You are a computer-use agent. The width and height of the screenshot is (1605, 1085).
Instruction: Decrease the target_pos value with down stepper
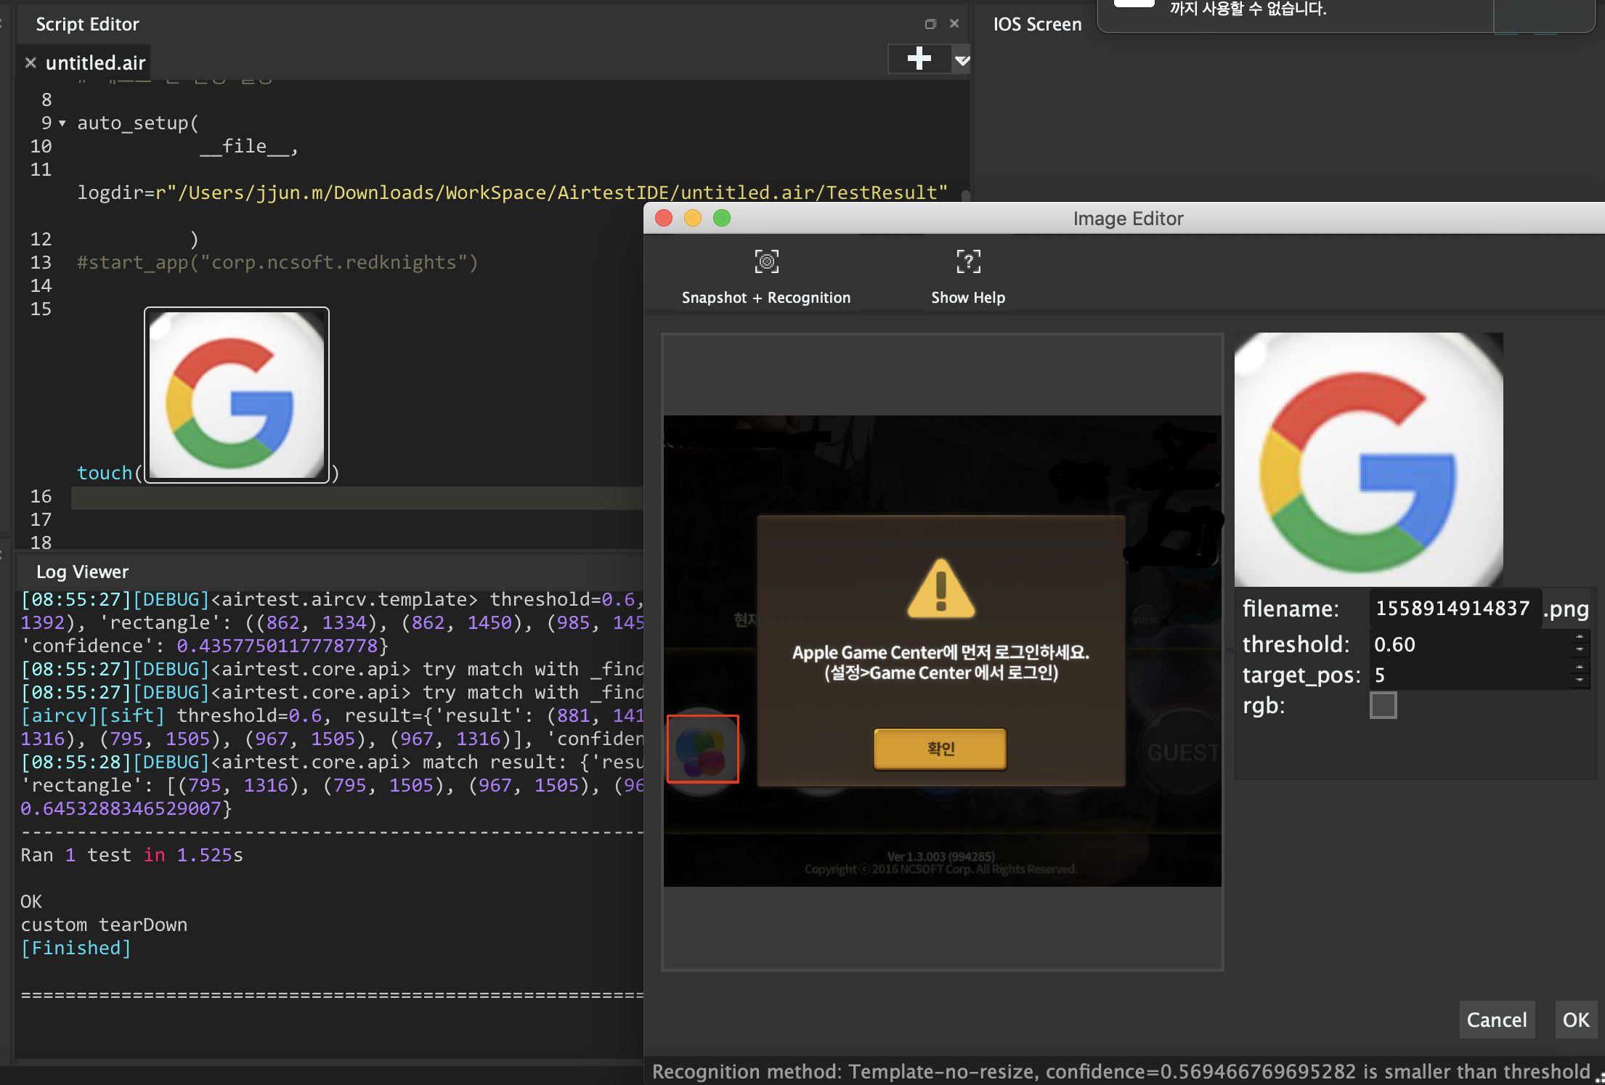[x=1580, y=681]
